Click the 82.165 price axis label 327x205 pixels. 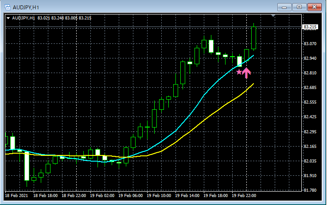pyautogui.click(x=310, y=146)
